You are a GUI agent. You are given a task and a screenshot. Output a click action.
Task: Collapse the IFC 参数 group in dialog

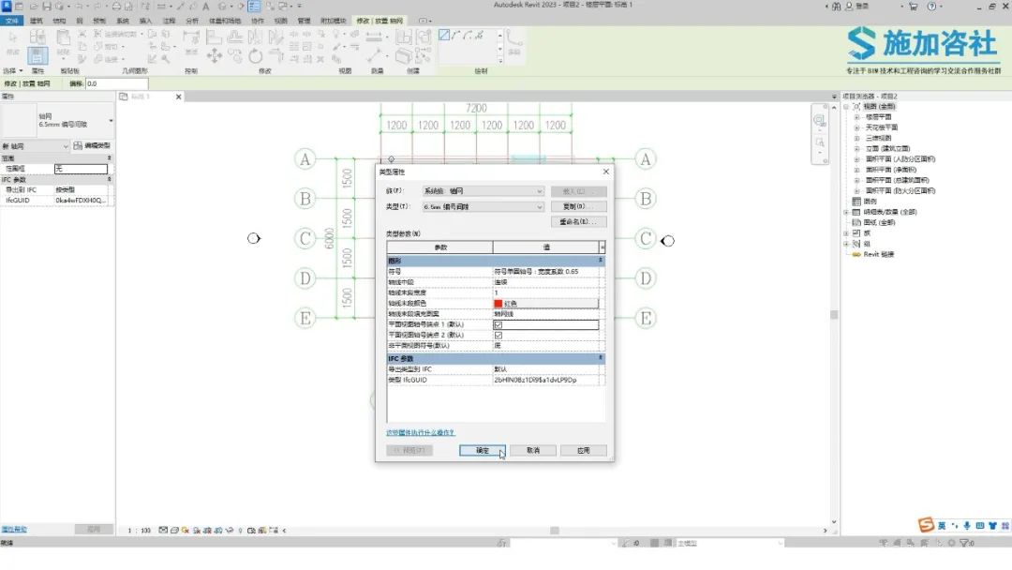pos(601,357)
